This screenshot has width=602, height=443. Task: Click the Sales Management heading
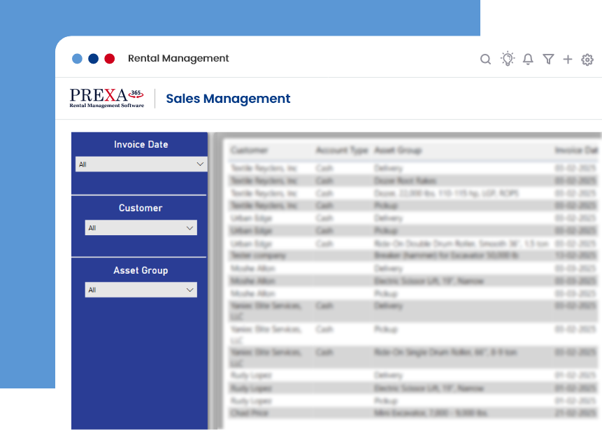tap(228, 99)
